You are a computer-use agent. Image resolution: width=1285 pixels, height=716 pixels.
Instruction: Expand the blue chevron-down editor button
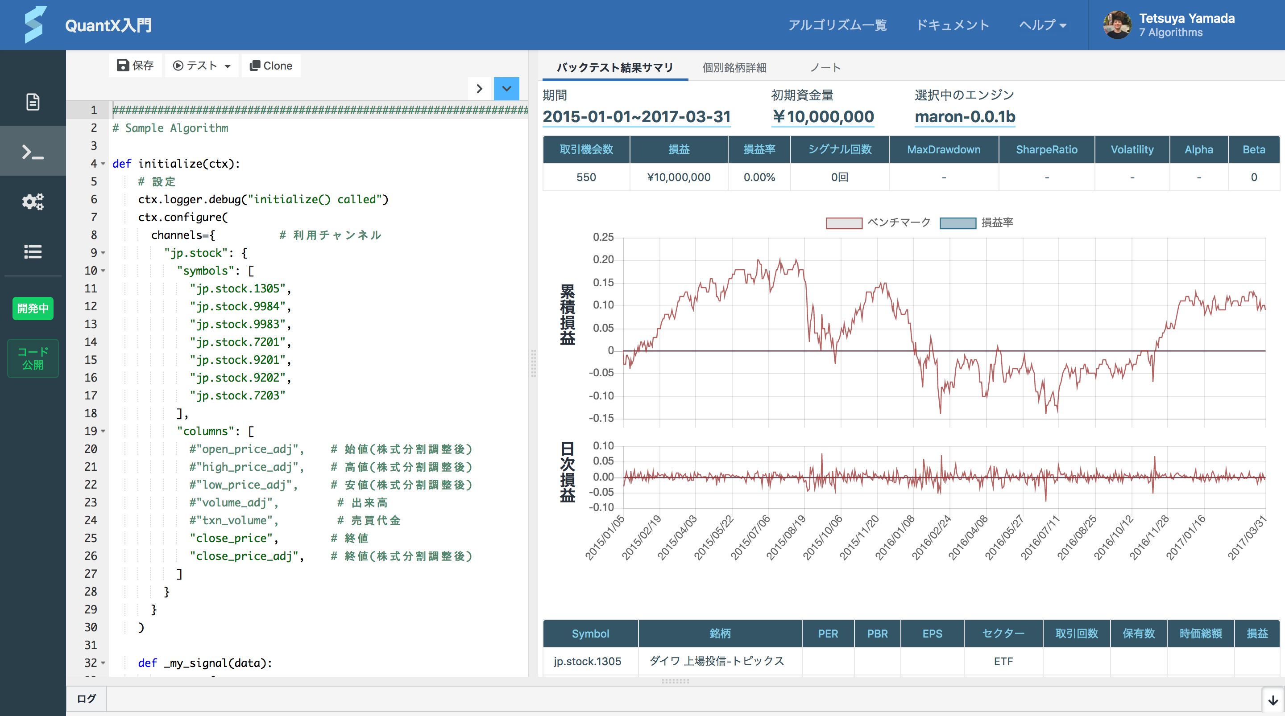(506, 89)
